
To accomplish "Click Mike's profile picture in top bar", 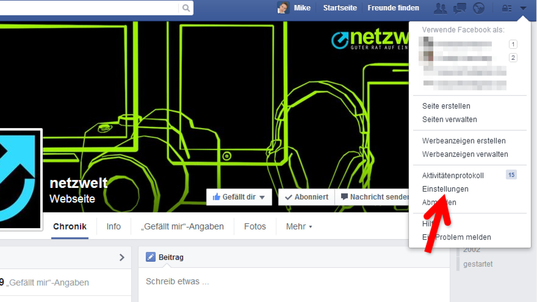I will point(283,8).
